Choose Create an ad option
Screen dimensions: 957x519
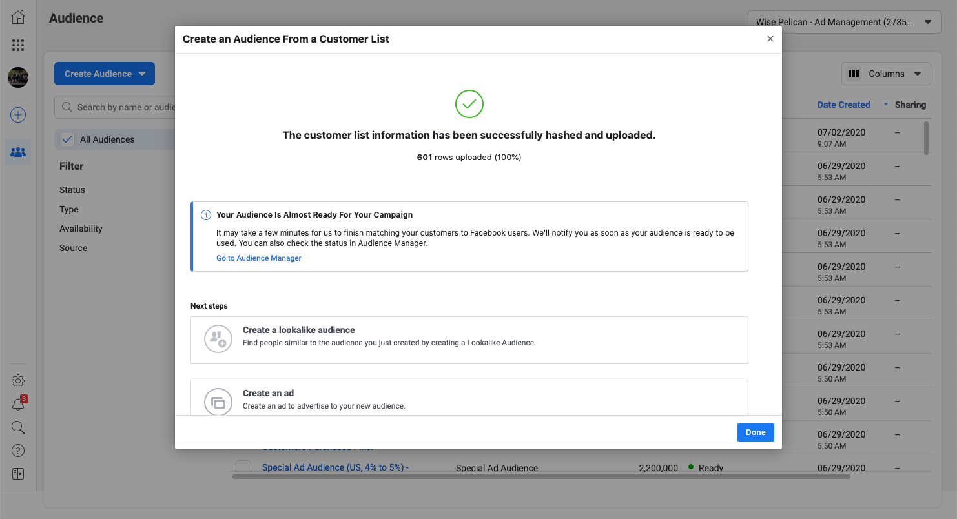tap(469, 398)
